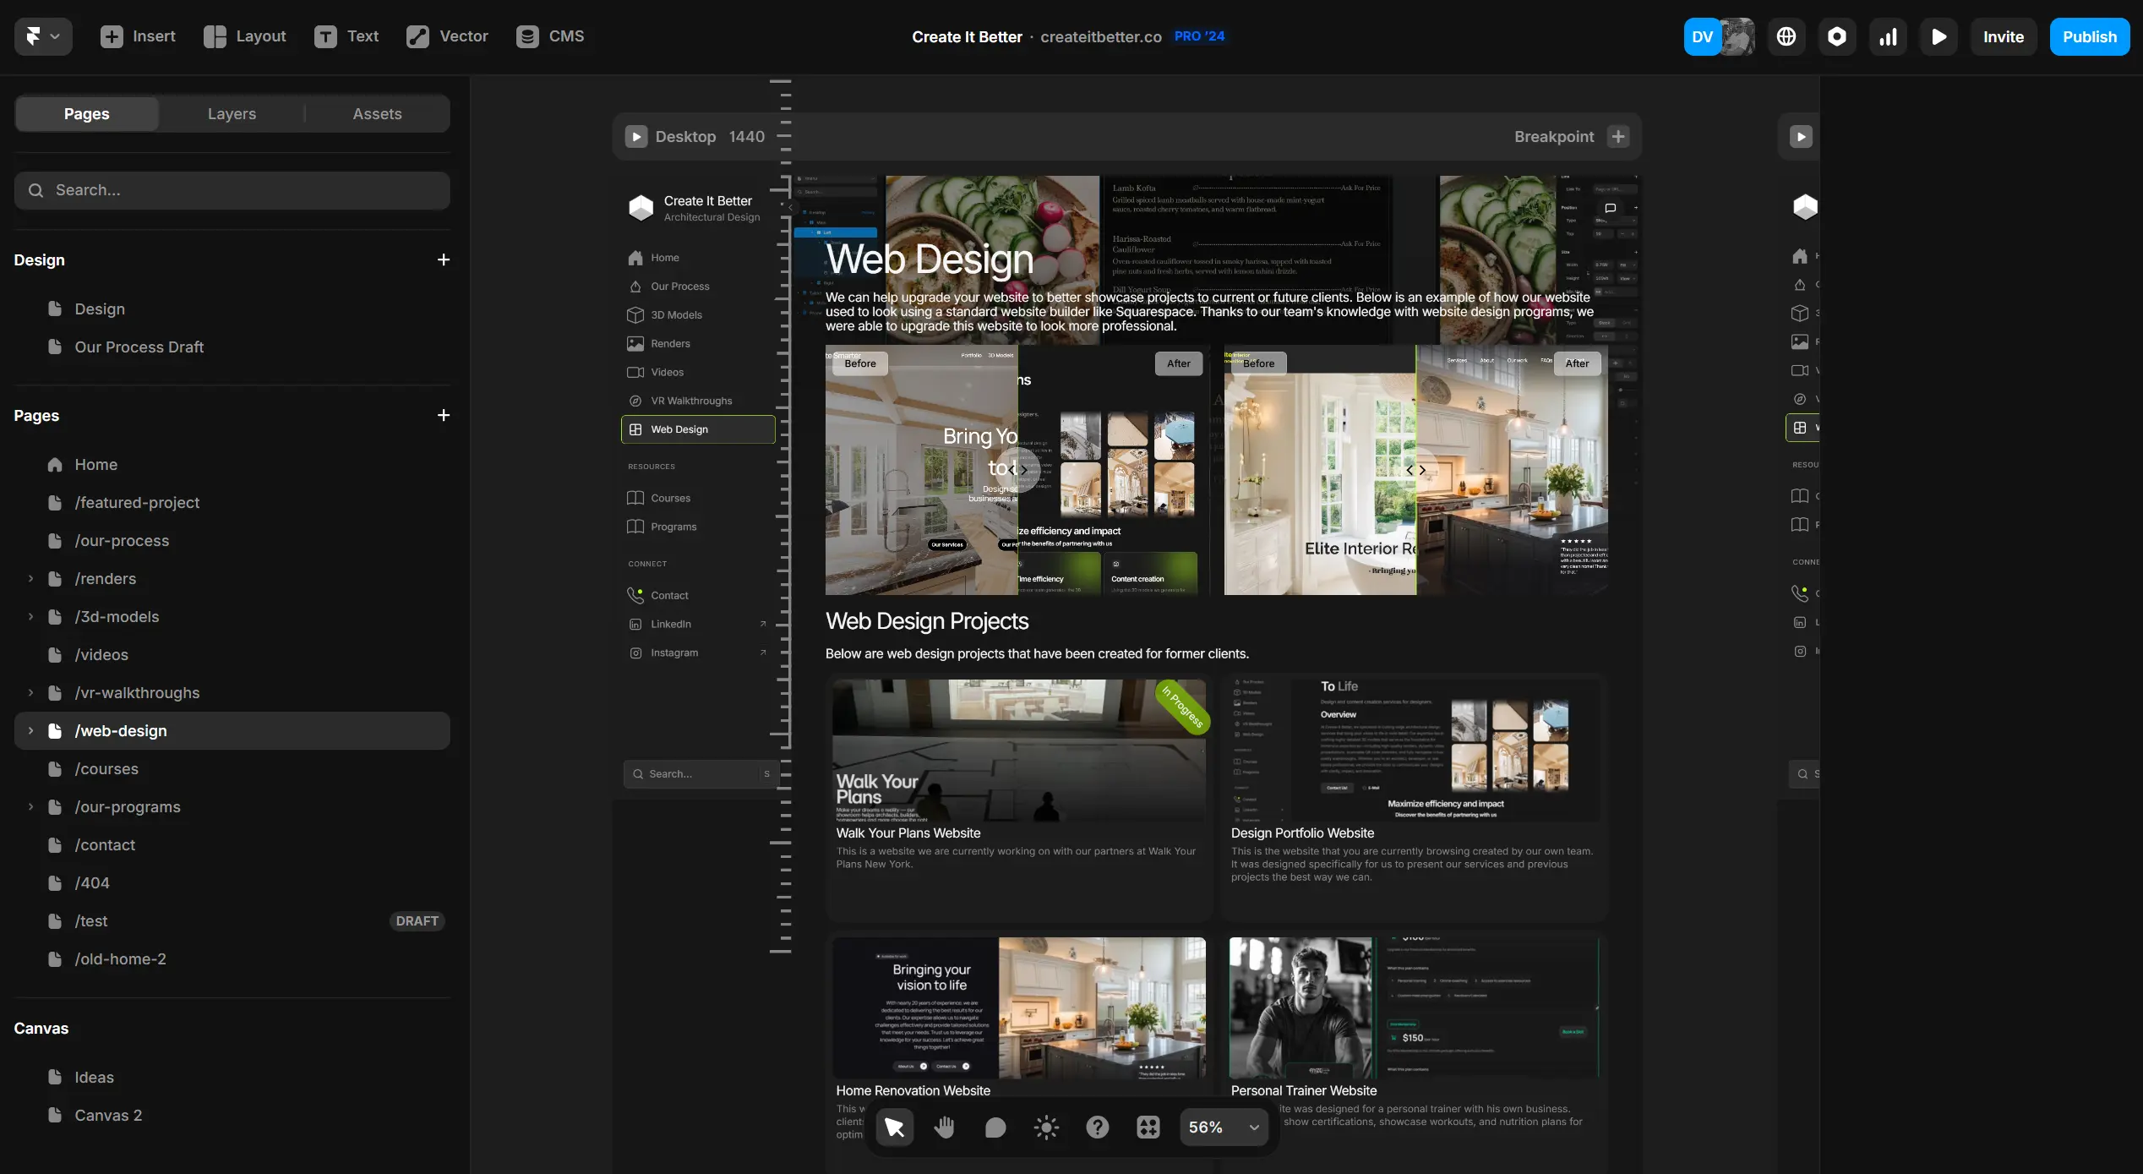Viewport: 2143px width, 1174px height.
Task: Click the Invite button
Action: tap(2004, 36)
